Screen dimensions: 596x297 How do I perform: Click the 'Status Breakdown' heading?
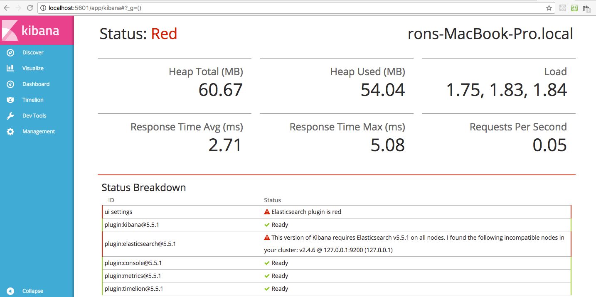pyautogui.click(x=144, y=187)
